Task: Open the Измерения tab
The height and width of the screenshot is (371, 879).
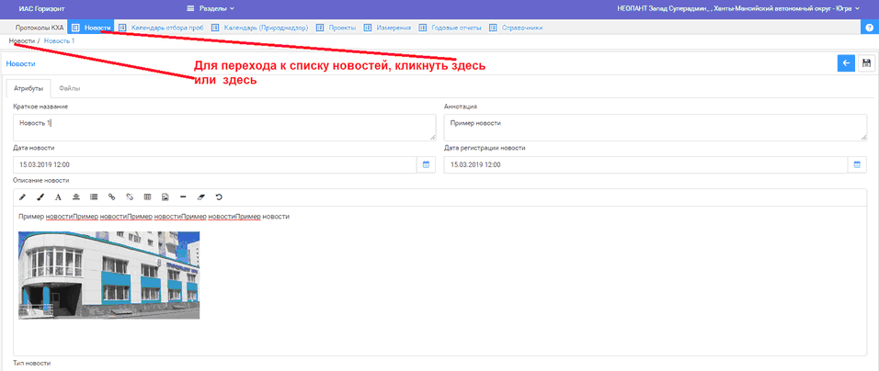Action: 387,28
